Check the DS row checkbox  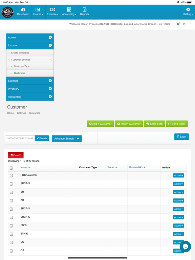tap(11, 243)
